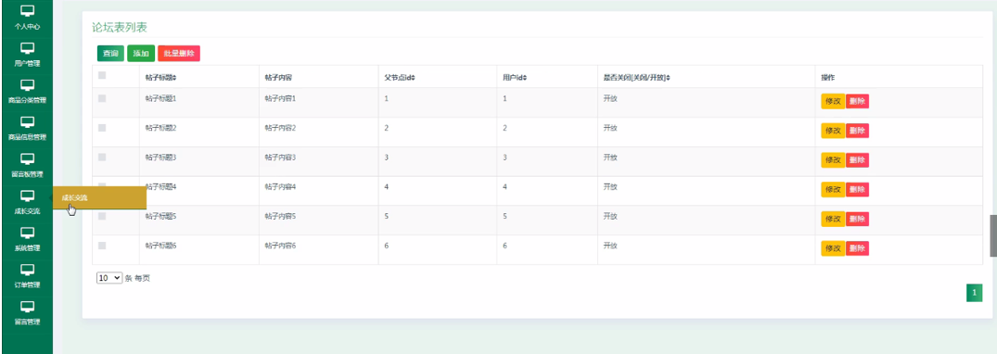
Task: Click the 帖子标题6 cell
Action: pyautogui.click(x=160, y=246)
